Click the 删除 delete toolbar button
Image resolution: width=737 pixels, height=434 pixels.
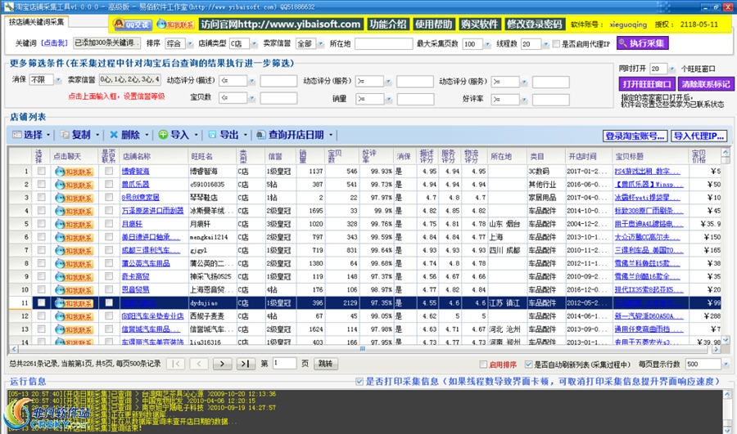click(x=129, y=135)
